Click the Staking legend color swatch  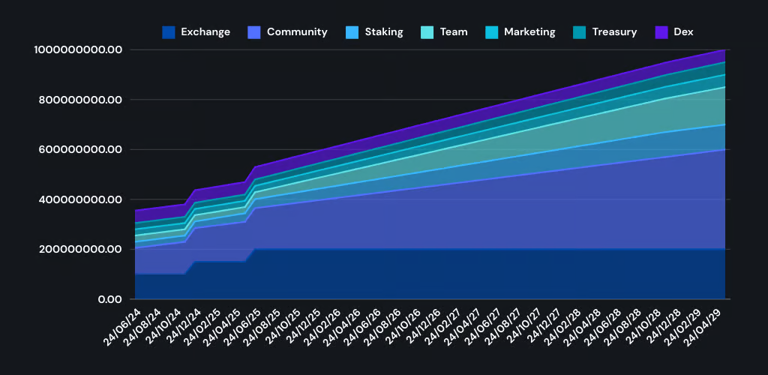pos(352,32)
